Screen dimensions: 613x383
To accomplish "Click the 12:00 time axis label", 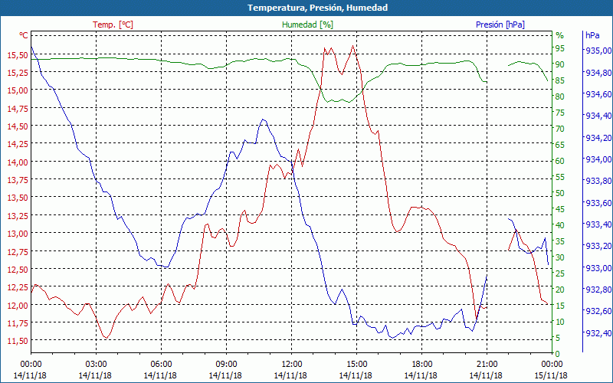I will [292, 365].
